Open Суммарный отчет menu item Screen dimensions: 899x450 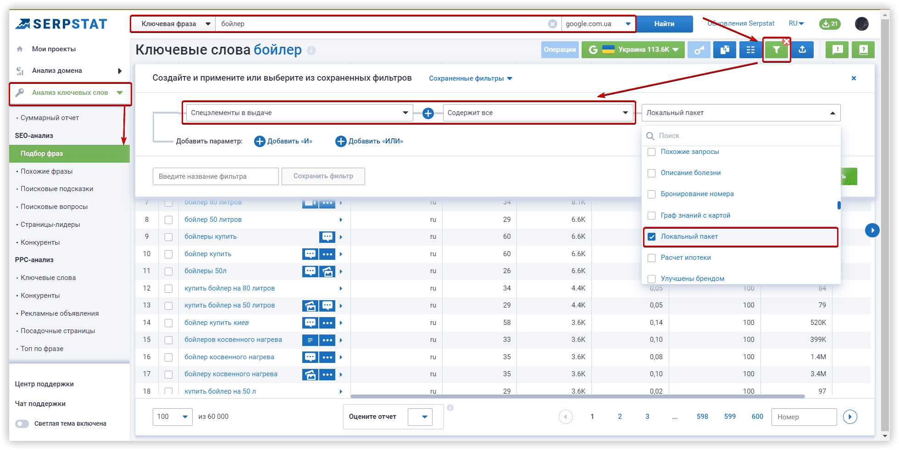coord(50,118)
